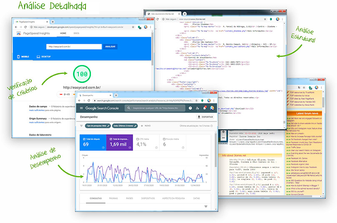This screenshot has width=337, height=223.
Task: Click the filter icon beside search-type chip
Action: tap(81, 126)
